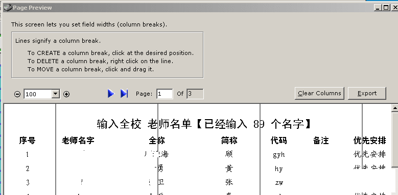398x195 pixels.
Task: Click the Export button
Action: coord(367,93)
